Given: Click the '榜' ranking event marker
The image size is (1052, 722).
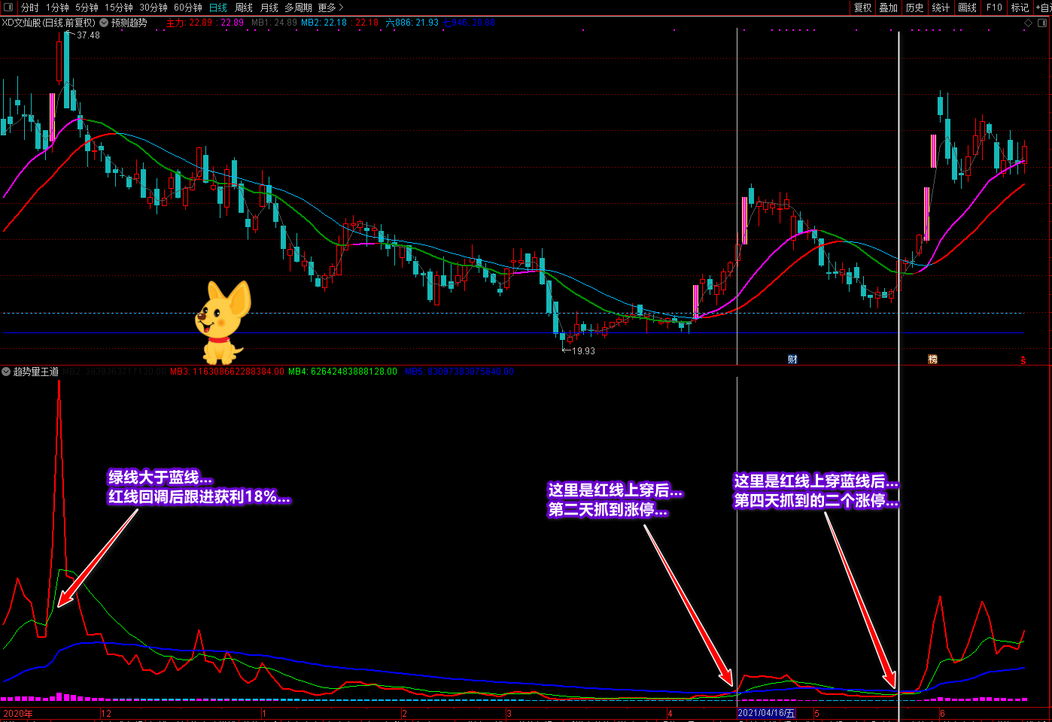Looking at the screenshot, I should coord(932,359).
